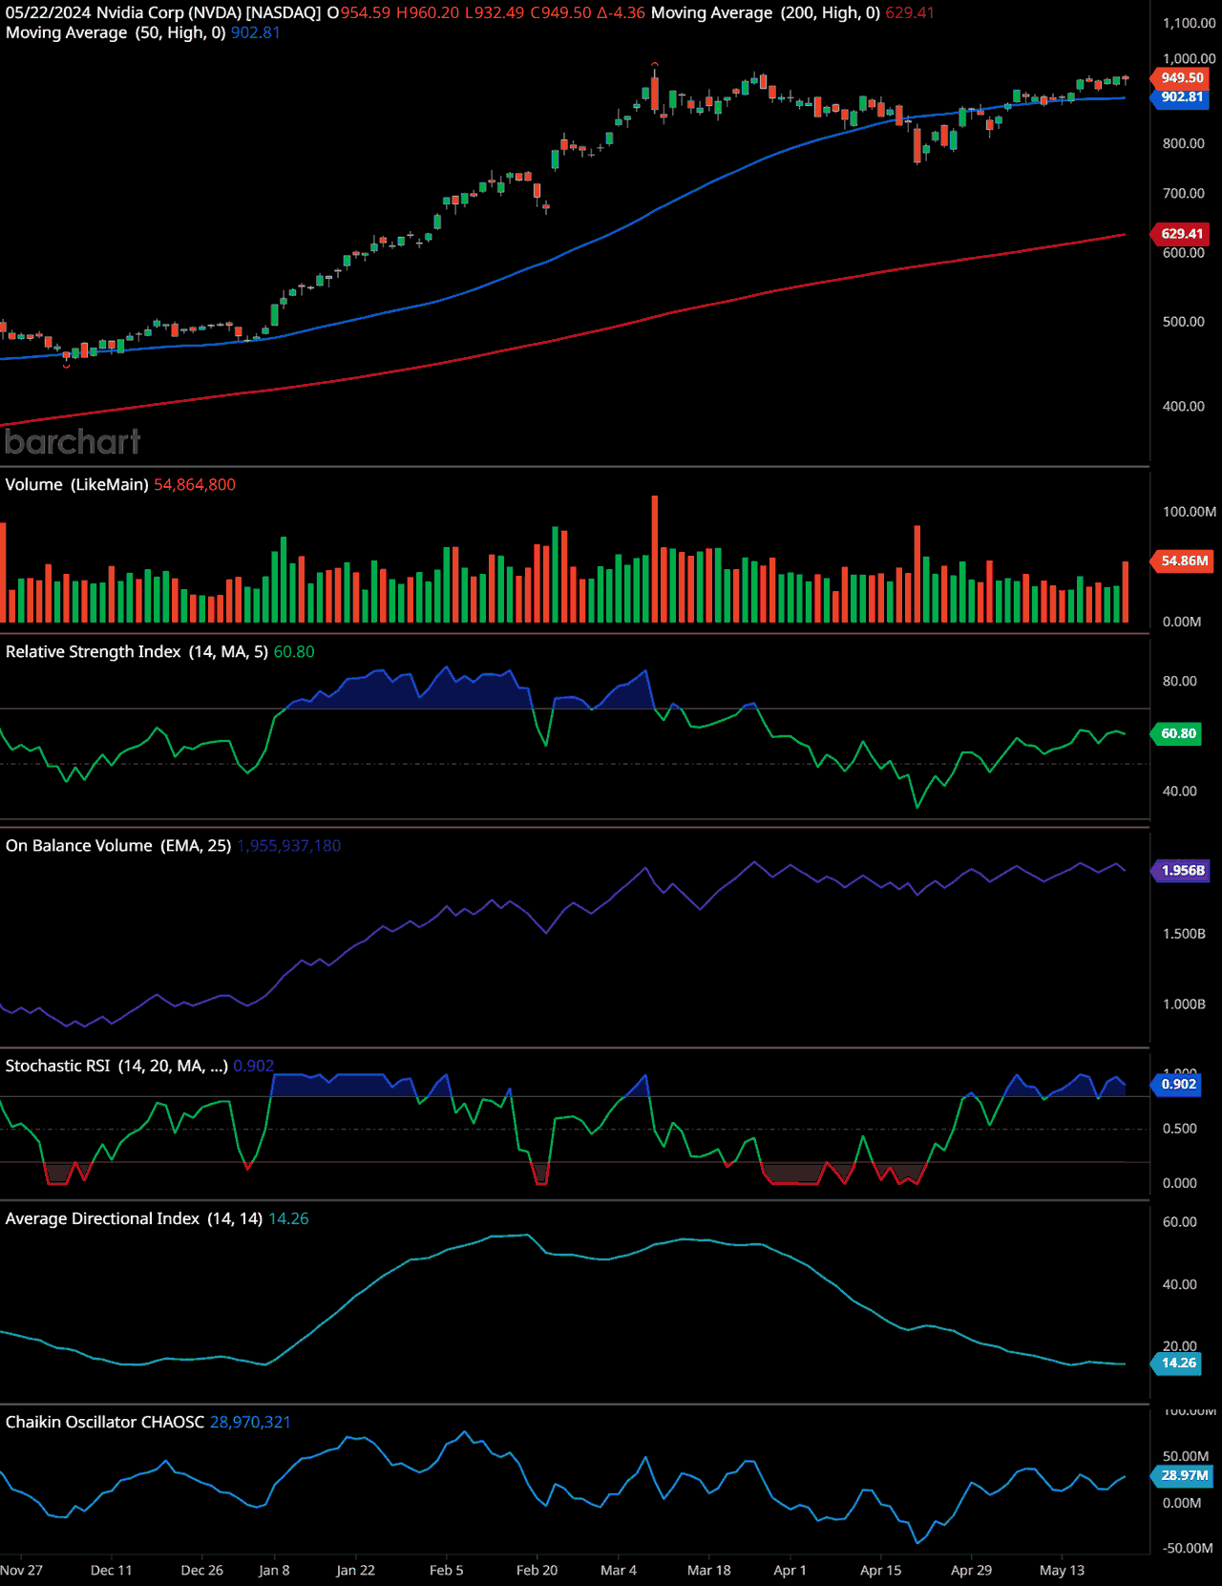
Task: Click the 800.00 price axis label
Action: pyautogui.click(x=1184, y=143)
